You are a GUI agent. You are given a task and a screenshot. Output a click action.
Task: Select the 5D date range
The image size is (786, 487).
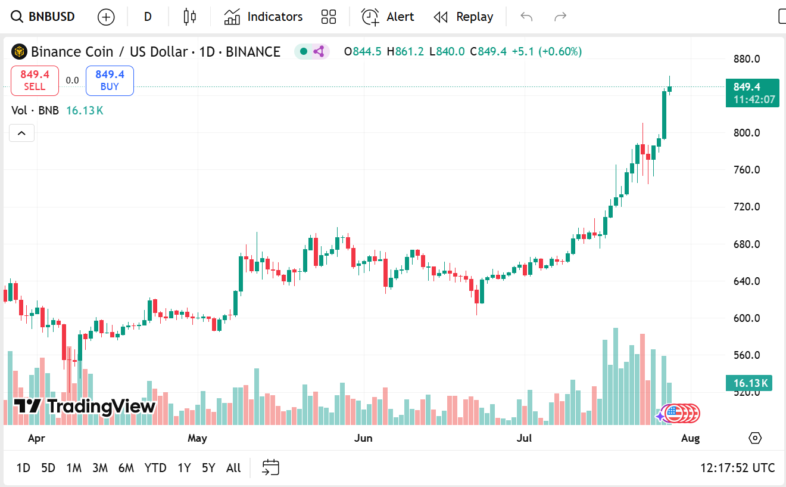click(x=48, y=468)
